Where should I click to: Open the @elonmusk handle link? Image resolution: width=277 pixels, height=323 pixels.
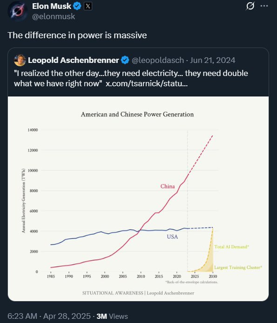[x=54, y=16]
